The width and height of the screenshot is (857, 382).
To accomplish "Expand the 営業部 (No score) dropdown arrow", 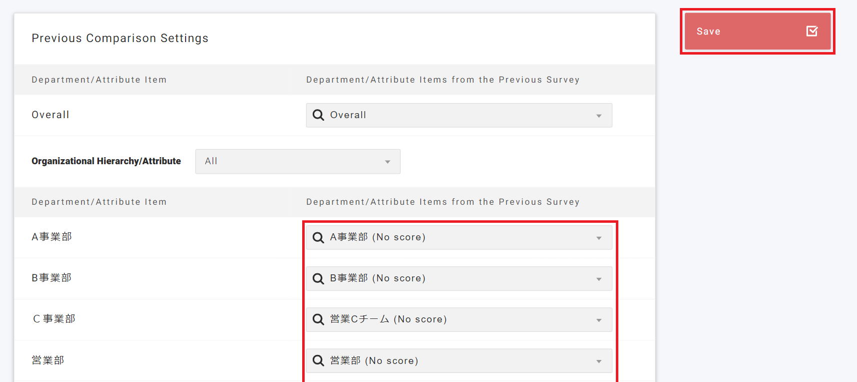I will click(599, 361).
